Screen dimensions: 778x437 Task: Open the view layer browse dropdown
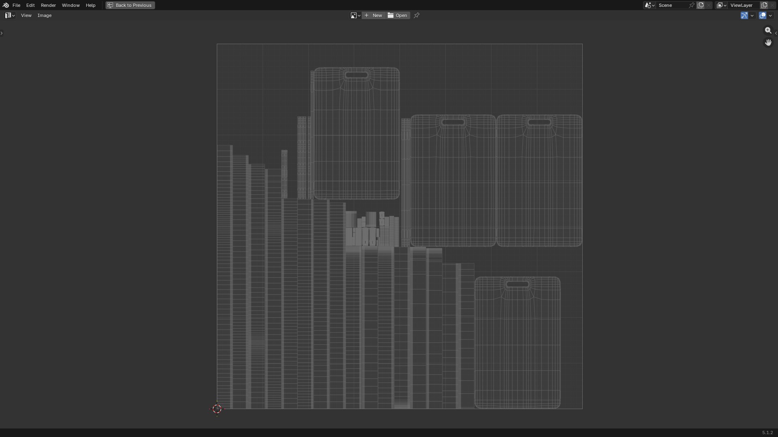tap(722, 5)
